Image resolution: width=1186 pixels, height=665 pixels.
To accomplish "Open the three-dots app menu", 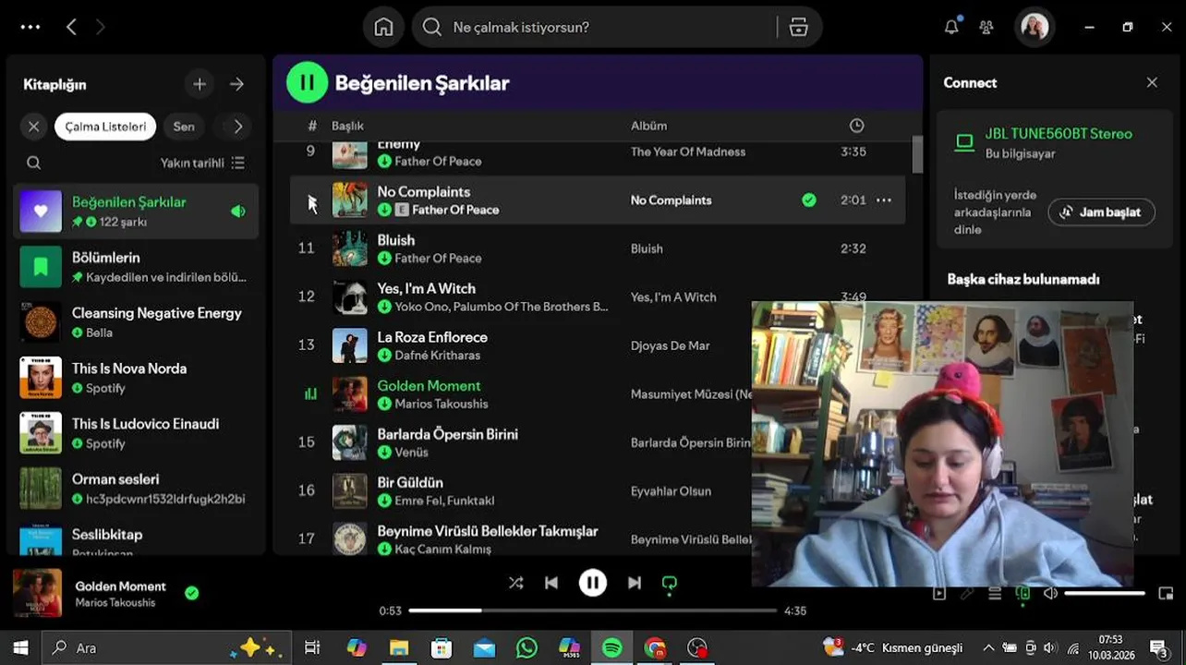I will [30, 27].
